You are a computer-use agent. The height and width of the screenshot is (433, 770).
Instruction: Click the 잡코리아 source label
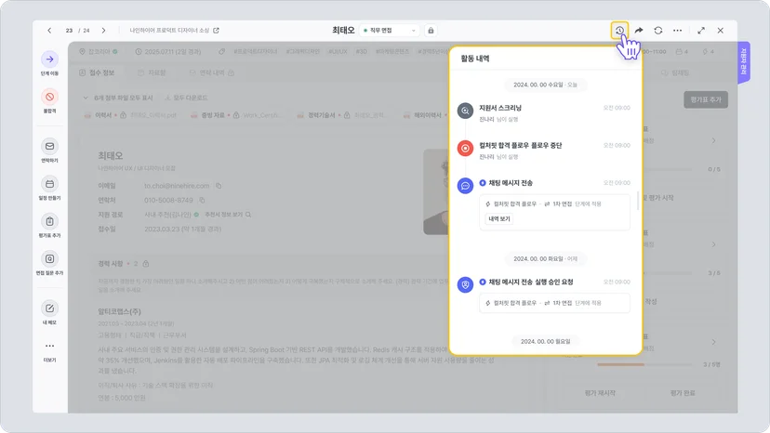pyautogui.click(x=99, y=51)
